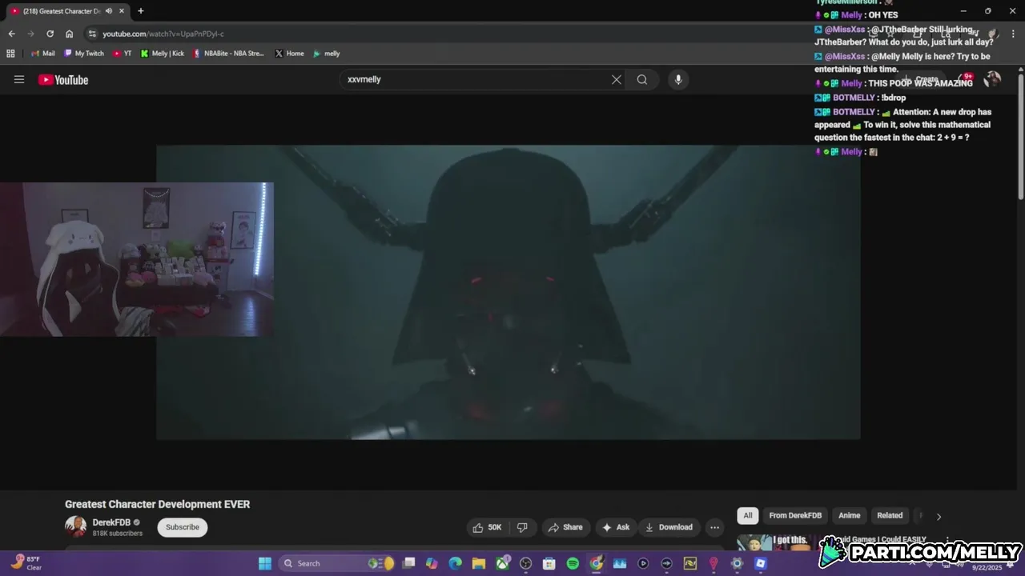Select the From DerekFDB filter chip

click(x=795, y=516)
